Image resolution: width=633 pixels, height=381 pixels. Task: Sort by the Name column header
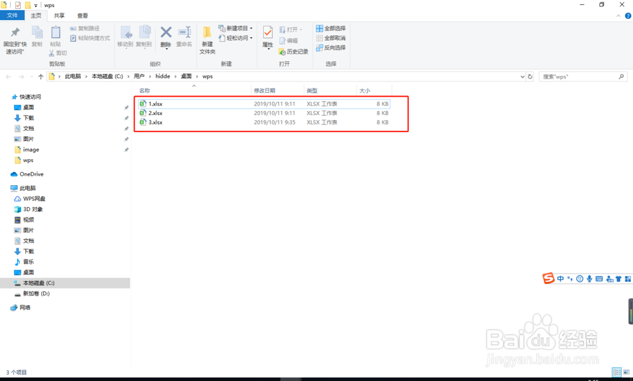[x=144, y=90]
